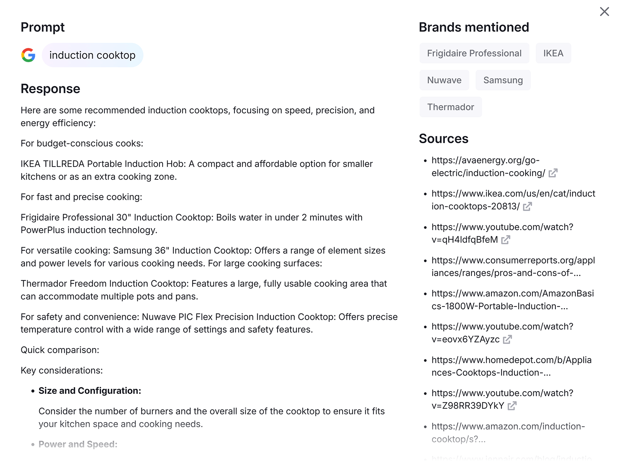
Task: Open external link icon for YouTube video Z98RR39DYkY
Action: tap(512, 406)
